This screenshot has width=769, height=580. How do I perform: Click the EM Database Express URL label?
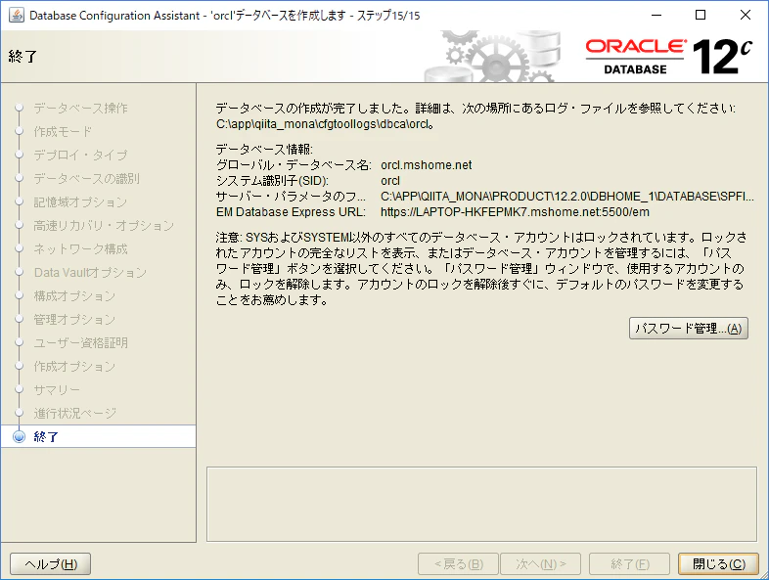(x=291, y=212)
